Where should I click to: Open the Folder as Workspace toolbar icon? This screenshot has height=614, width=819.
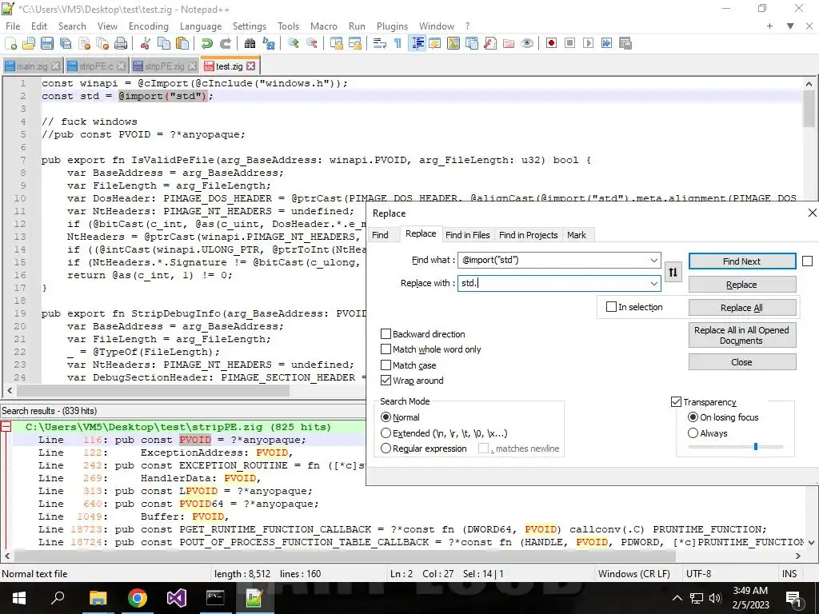tap(508, 43)
